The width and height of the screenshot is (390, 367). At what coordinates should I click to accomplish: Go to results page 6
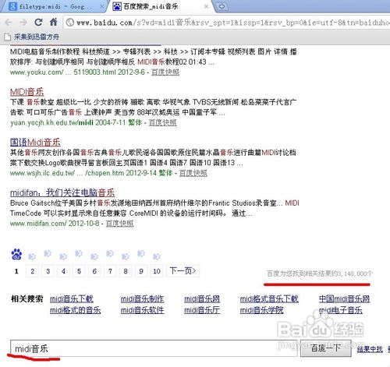94,271
